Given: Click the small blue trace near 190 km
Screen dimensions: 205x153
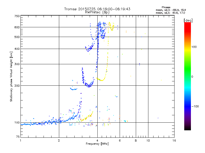Looking at the screenshot, I should (x=74, y=89).
